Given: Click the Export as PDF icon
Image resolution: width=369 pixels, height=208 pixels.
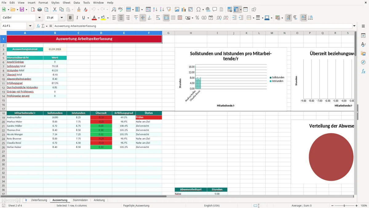Looking at the screenshot, I should (33, 10).
